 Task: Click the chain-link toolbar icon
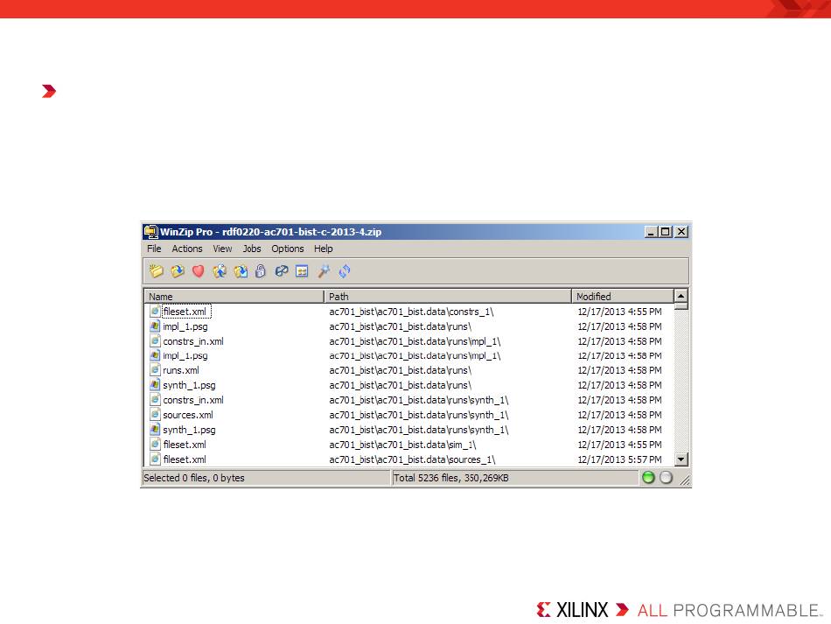(x=282, y=271)
